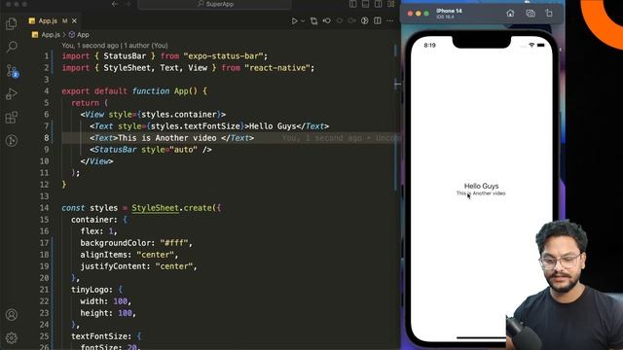623x350 pixels.
Task: Open the Search view in activity bar
Action: click(12, 47)
